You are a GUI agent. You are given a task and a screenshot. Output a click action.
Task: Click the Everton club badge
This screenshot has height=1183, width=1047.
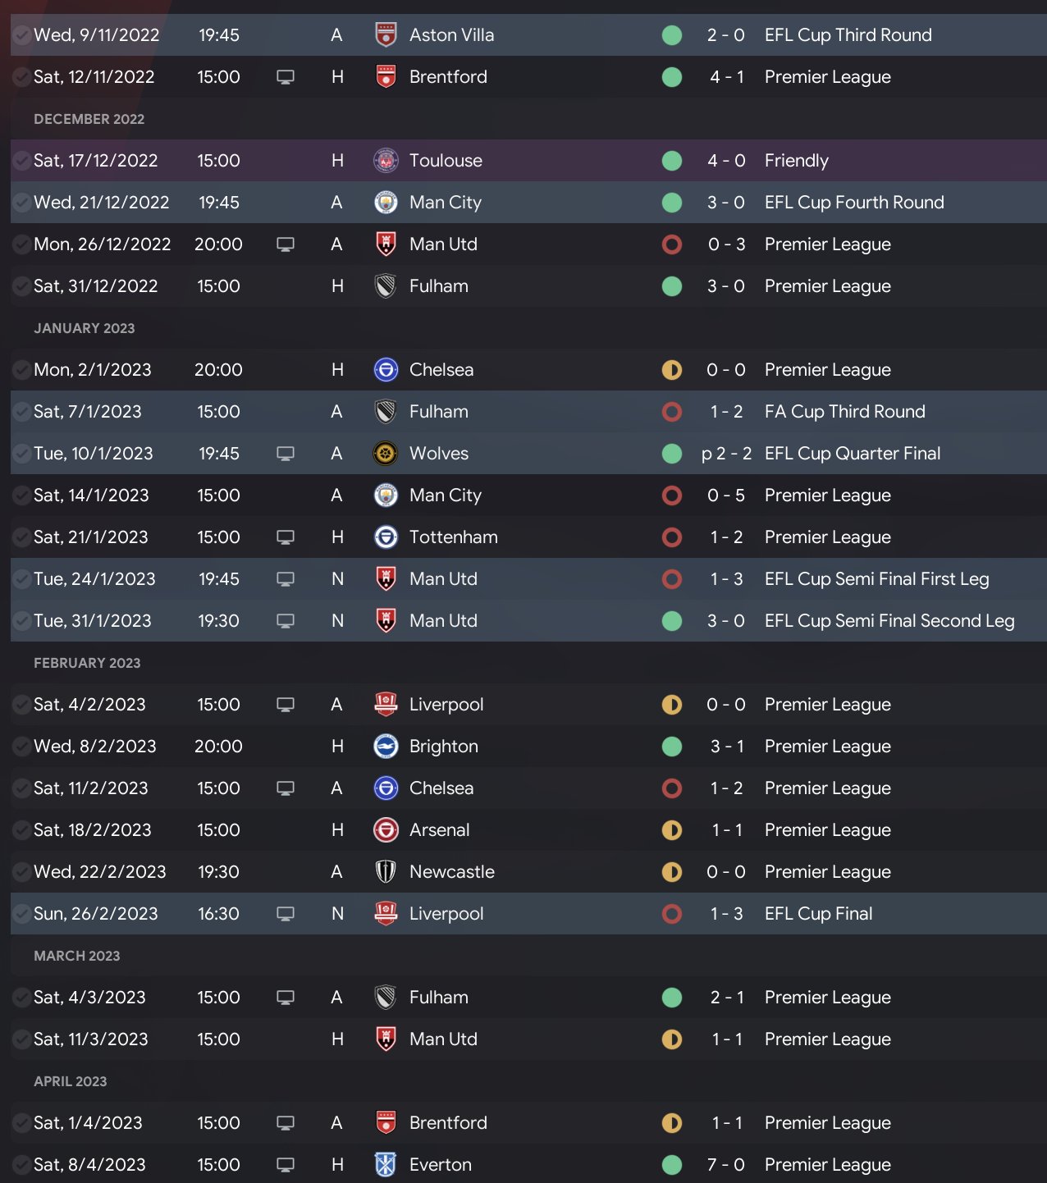click(x=386, y=1165)
